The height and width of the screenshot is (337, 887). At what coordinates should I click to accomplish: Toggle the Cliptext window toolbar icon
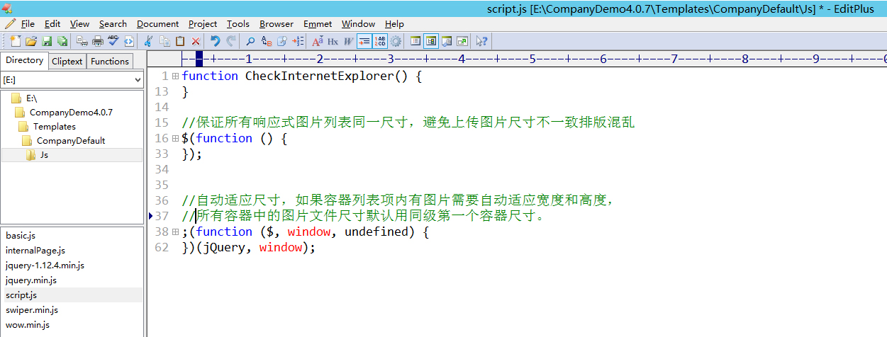coord(415,41)
